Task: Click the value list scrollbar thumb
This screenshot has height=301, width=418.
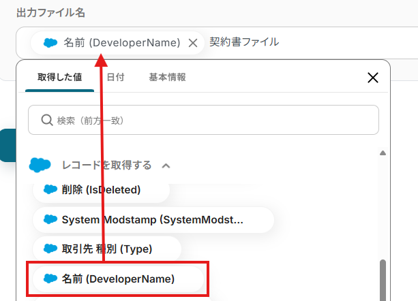Action: [x=383, y=280]
